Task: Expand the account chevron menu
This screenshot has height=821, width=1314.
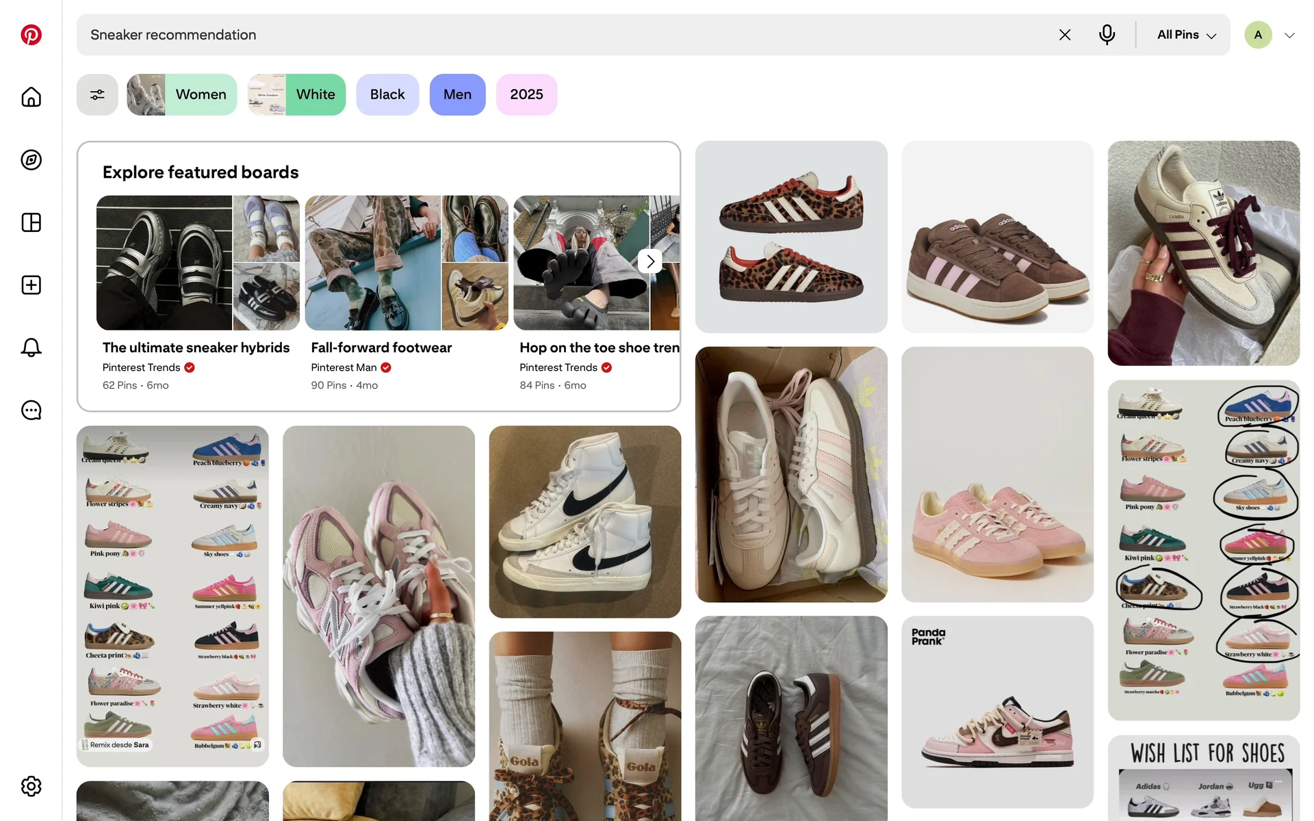Action: pyautogui.click(x=1289, y=35)
